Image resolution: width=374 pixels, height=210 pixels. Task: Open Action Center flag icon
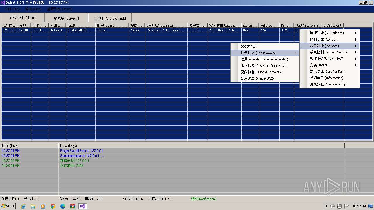[346, 206]
